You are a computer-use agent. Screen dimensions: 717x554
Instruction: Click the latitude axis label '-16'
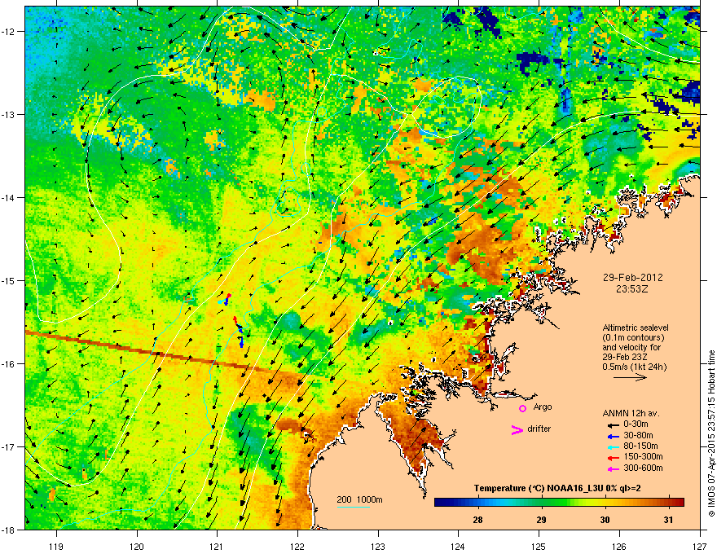tap(9, 364)
